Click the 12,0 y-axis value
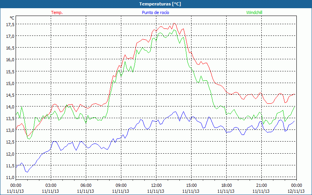 click(11, 154)
